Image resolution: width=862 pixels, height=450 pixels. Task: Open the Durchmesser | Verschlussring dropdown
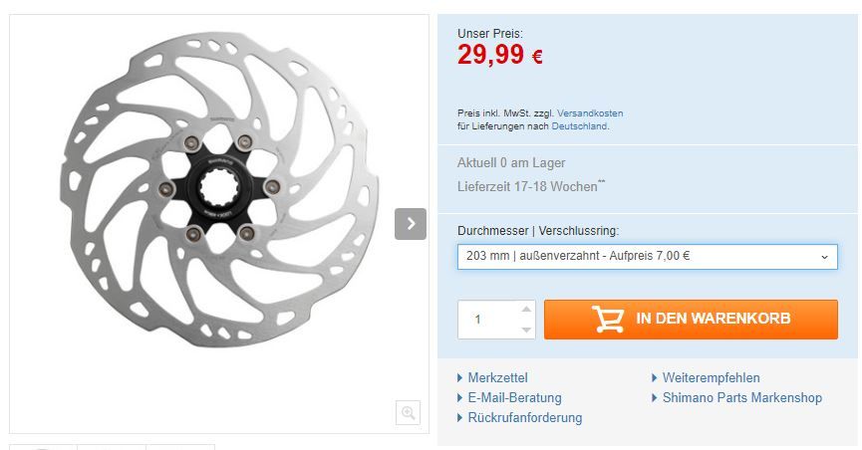(x=647, y=257)
